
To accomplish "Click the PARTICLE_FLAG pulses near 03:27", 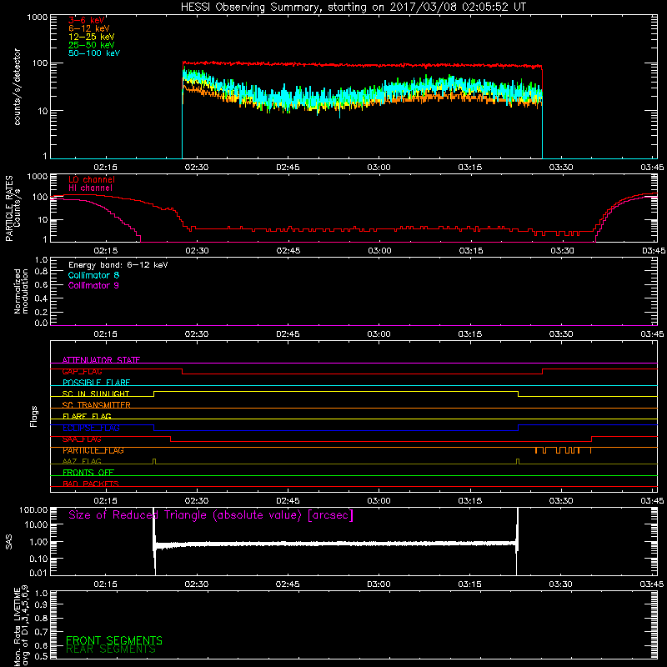I will (562, 450).
